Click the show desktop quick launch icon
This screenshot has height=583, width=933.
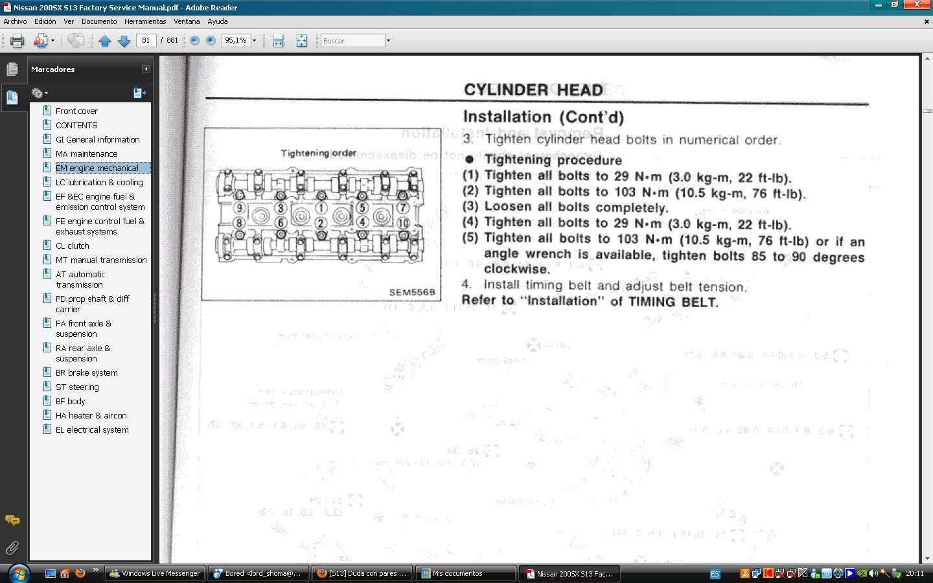point(50,573)
